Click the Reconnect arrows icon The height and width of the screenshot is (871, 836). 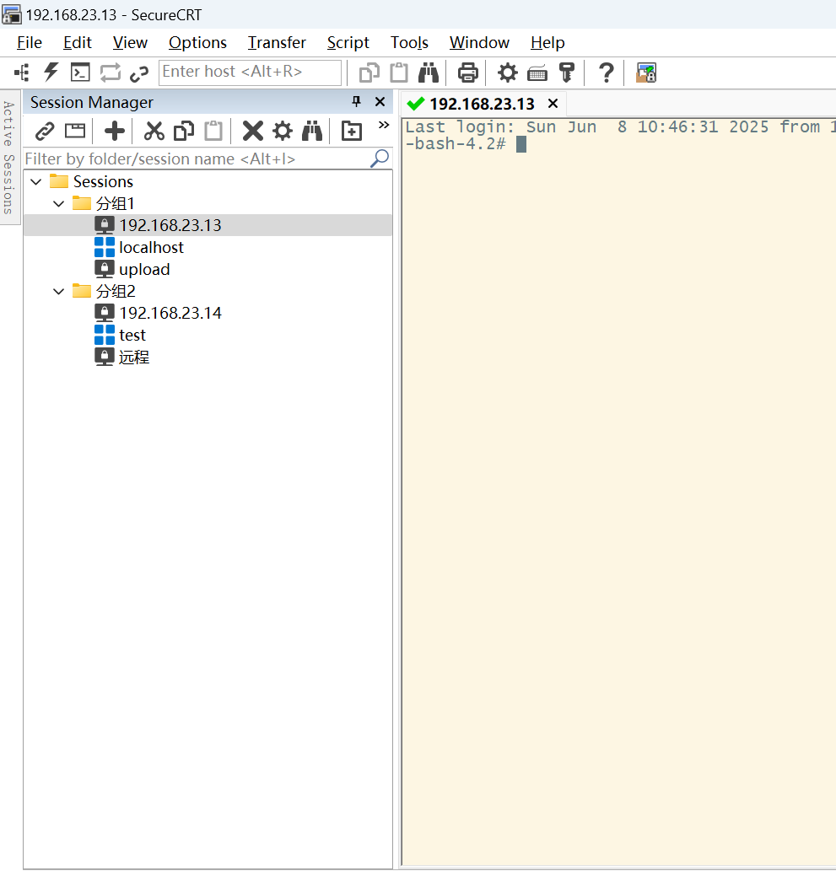pos(110,73)
